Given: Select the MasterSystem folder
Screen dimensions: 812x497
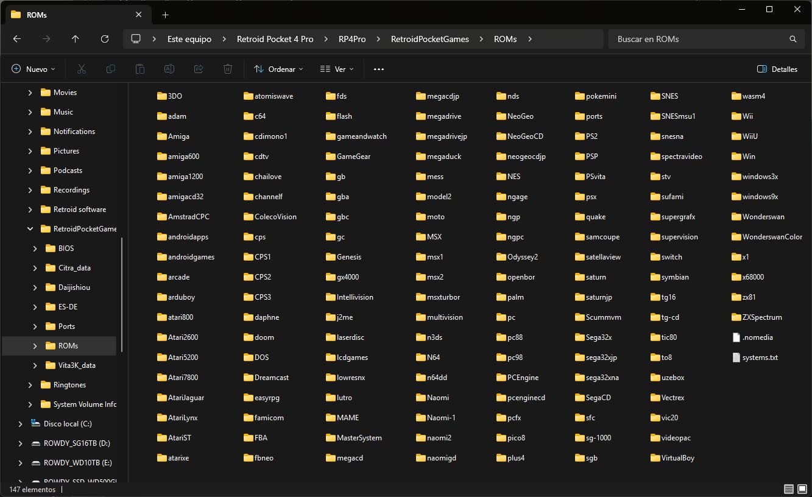Looking at the screenshot, I should click(354, 438).
